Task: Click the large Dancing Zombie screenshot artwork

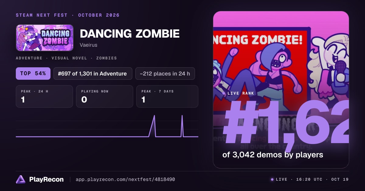Action: 281,90
